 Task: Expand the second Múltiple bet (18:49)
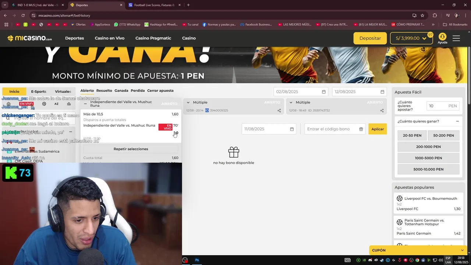[x=291, y=102]
